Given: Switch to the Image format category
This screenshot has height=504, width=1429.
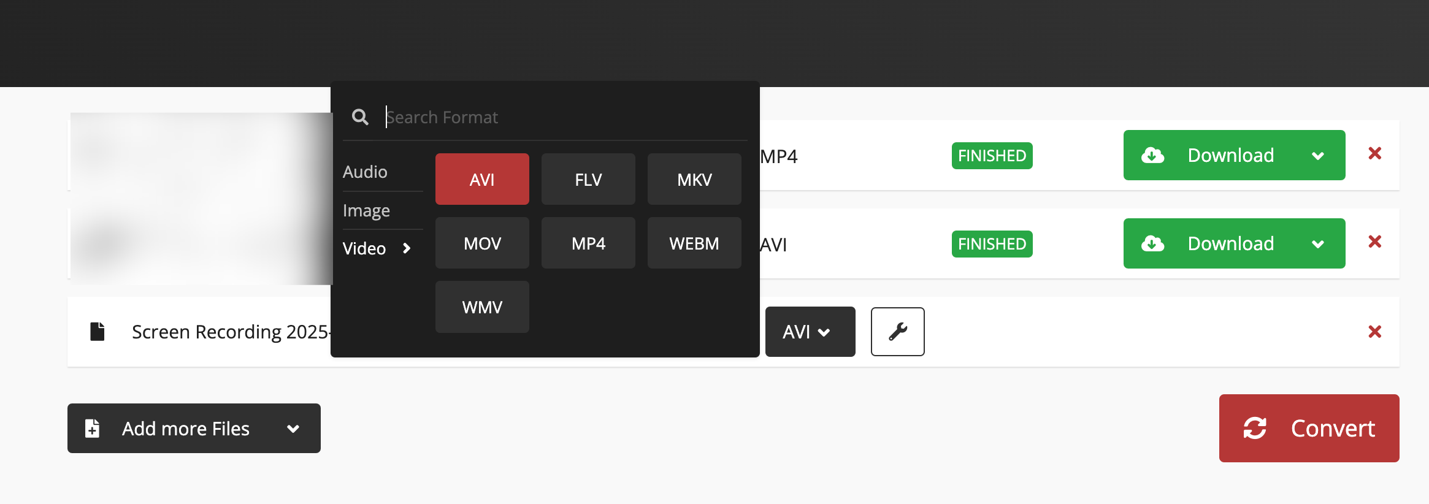Looking at the screenshot, I should (x=366, y=210).
